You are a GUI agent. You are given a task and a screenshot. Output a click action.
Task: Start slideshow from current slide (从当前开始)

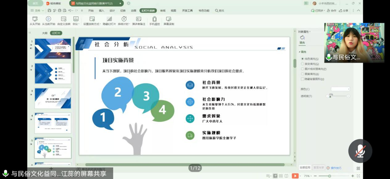(x=48, y=21)
